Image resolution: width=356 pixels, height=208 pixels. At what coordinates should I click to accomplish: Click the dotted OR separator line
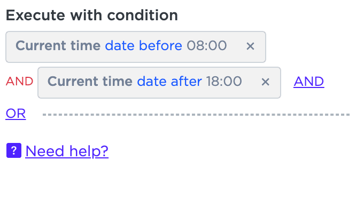click(196, 115)
